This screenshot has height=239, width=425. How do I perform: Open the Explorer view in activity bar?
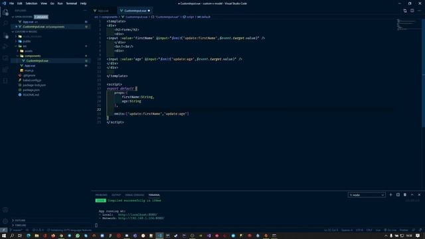point(5,12)
